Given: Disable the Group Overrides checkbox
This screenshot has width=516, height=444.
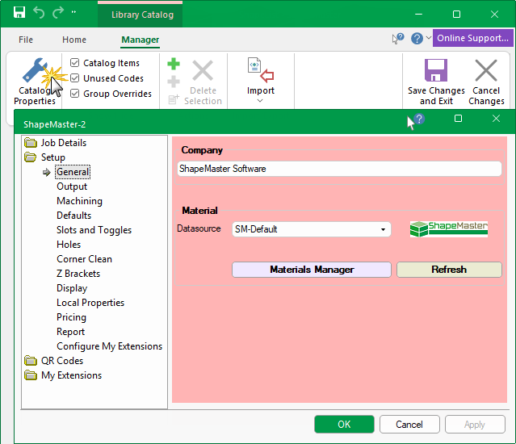Looking at the screenshot, I should click(75, 94).
